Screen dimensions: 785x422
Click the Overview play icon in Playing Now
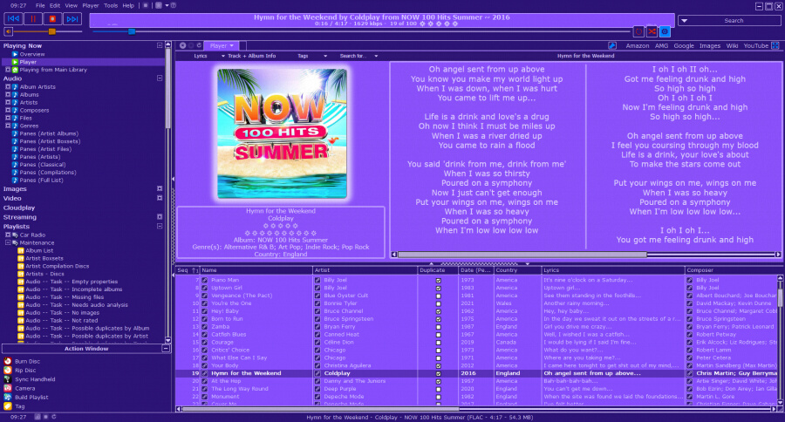15,54
